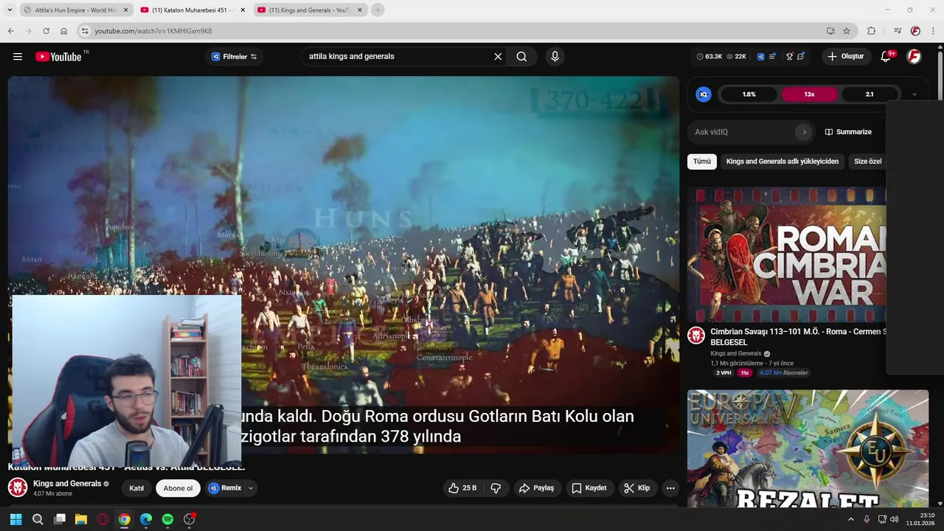Open Chrome three-dot menu
944x531 pixels.
932,31
